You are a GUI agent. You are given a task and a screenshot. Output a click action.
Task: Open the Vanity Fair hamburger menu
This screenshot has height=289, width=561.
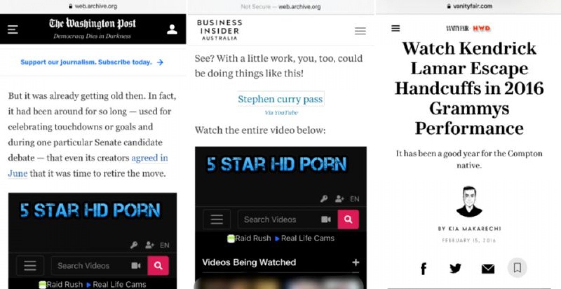pos(396,29)
